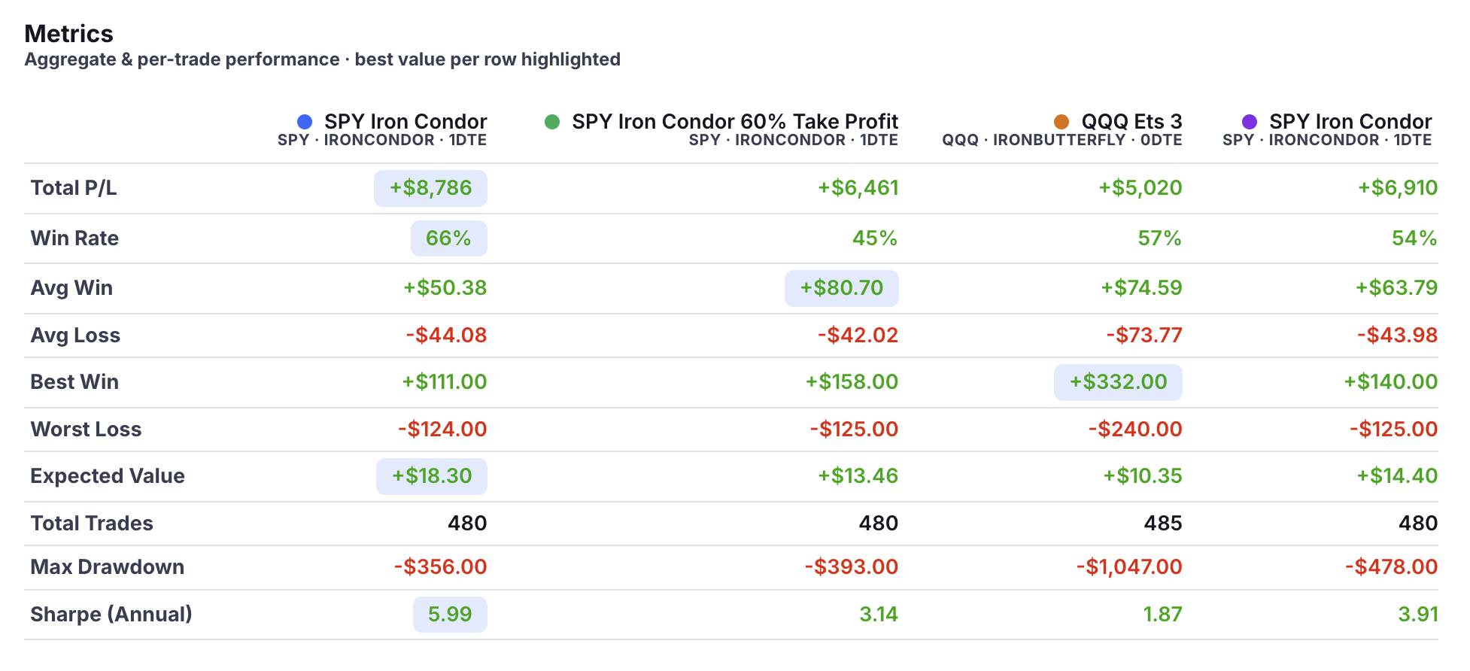The image size is (1470, 671).
Task: Click the highlighted +$332.00 best win
Action: [x=1118, y=382]
